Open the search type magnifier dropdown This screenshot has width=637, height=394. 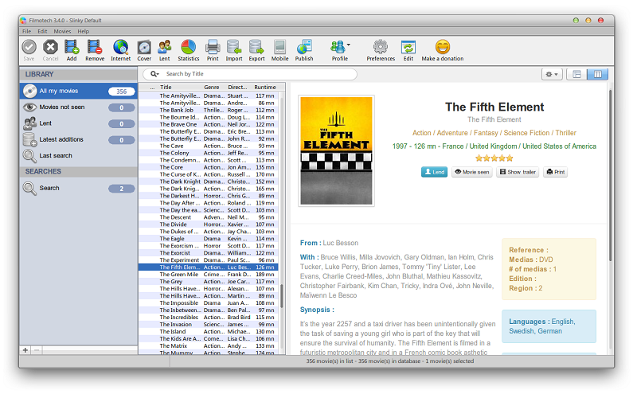pyautogui.click(x=154, y=74)
